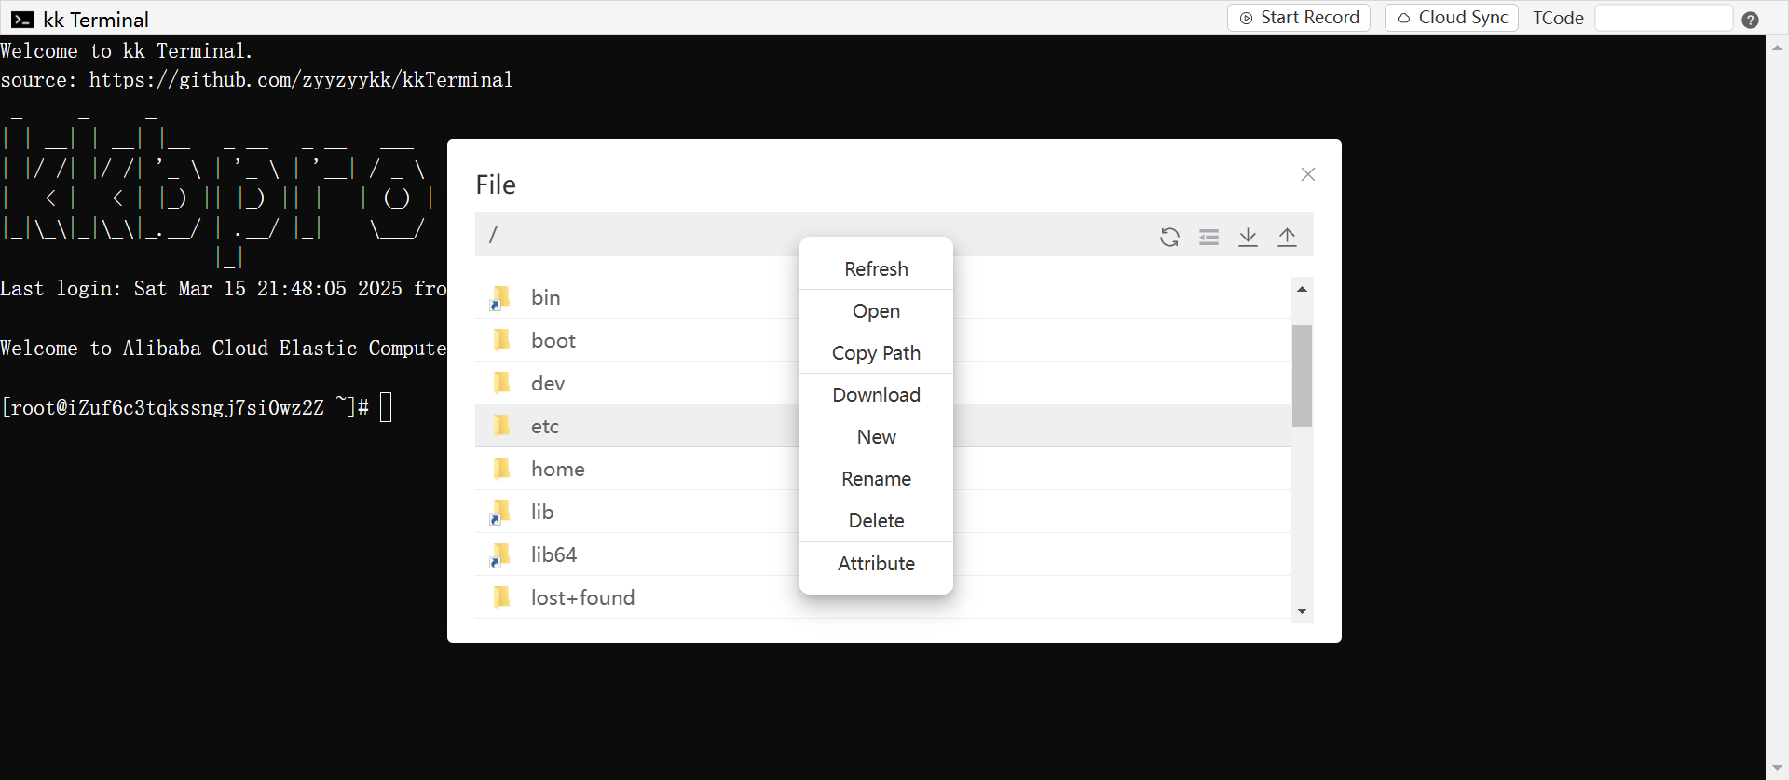Image resolution: width=1789 pixels, height=780 pixels.
Task: Open the help question mark icon
Action: click(1750, 20)
